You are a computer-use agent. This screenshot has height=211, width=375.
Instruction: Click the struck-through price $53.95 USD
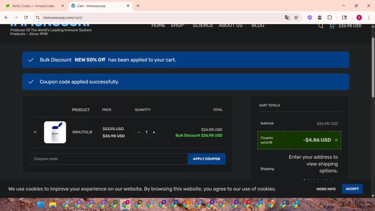click(x=113, y=129)
